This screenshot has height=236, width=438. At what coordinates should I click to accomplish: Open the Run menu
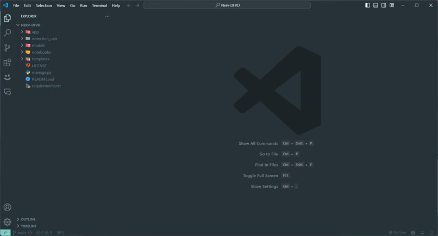pos(84,5)
